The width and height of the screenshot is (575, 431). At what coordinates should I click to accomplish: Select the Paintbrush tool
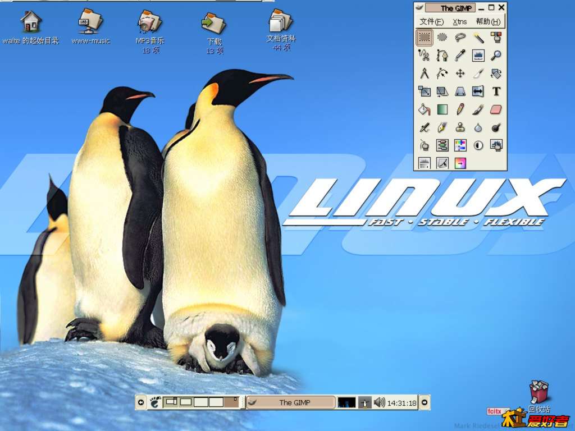pos(478,109)
